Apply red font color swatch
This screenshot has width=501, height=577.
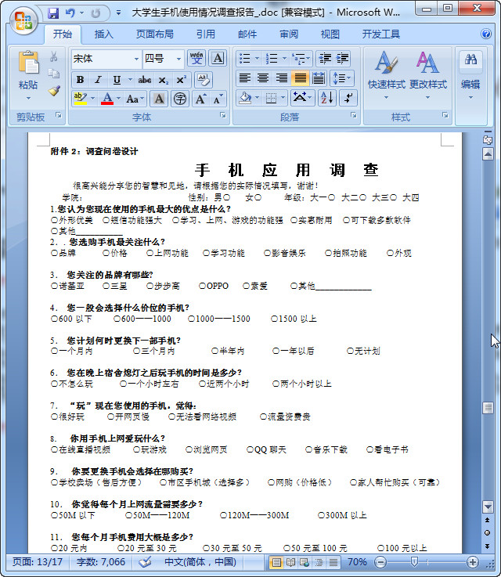(x=107, y=99)
